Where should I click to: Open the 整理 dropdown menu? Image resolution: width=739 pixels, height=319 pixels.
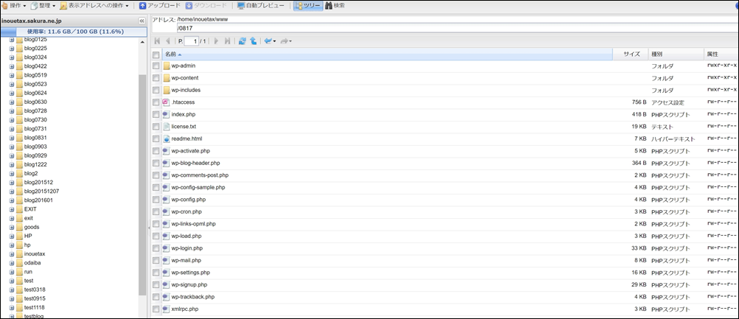click(x=43, y=6)
